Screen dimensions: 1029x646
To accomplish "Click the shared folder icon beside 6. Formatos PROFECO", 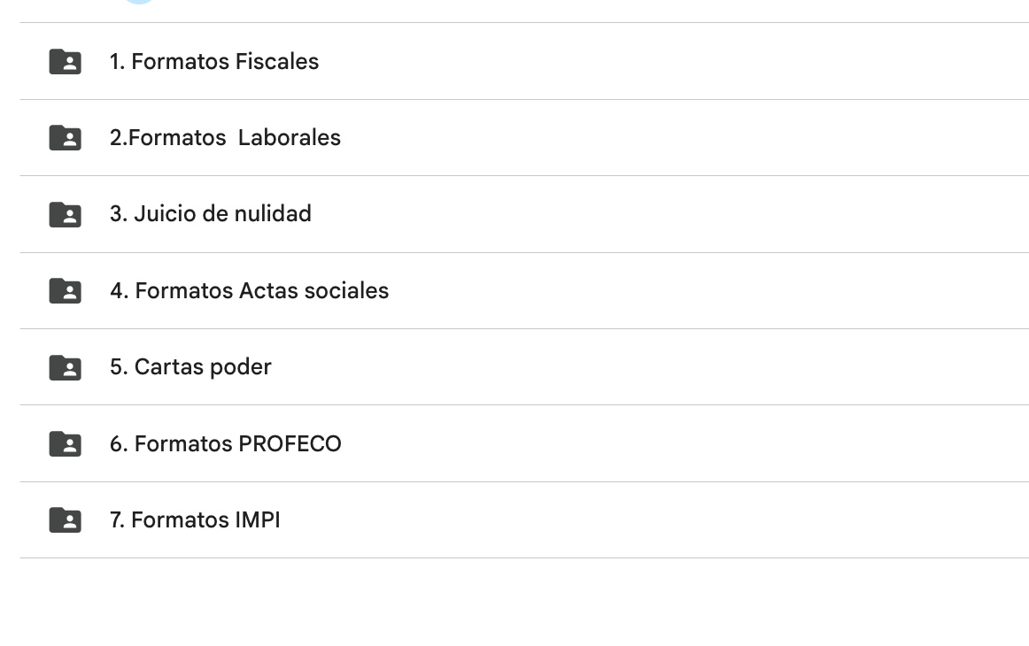I will pos(65,443).
